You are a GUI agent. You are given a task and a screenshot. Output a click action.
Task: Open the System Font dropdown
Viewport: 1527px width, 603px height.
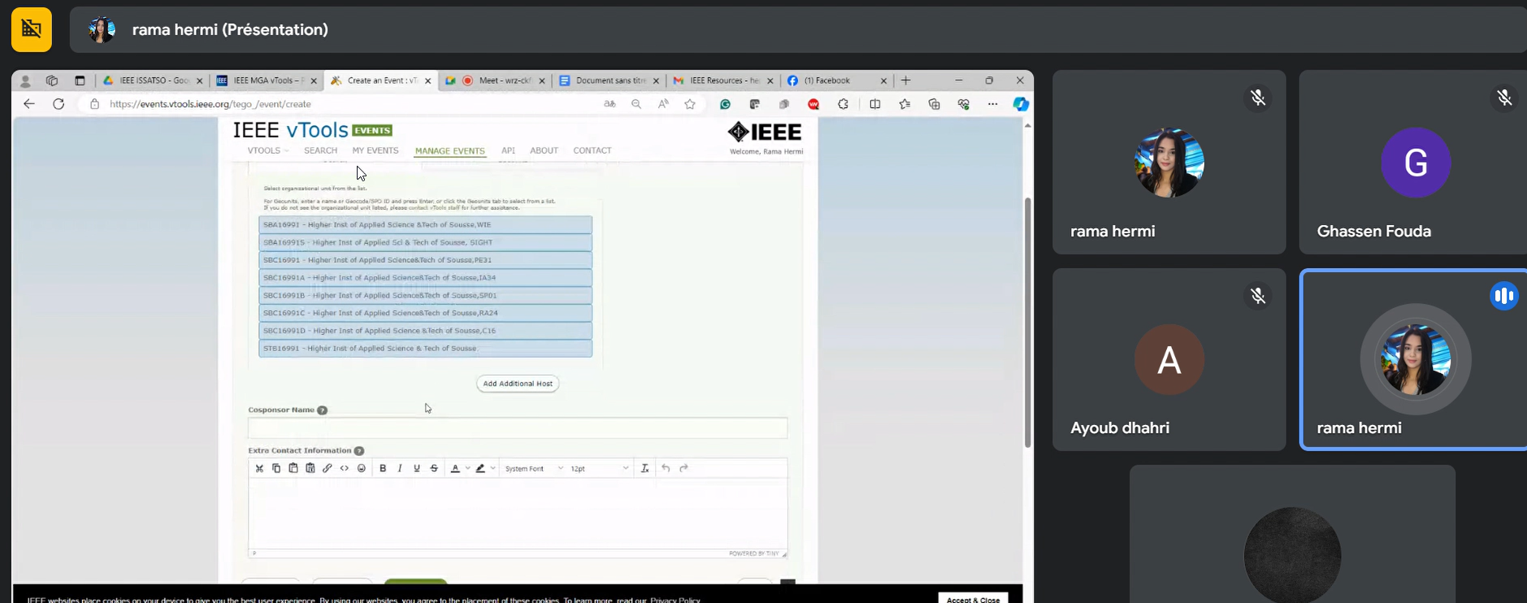click(534, 469)
